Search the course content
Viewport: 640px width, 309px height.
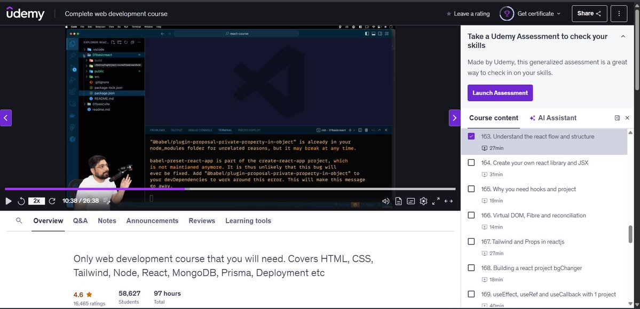[x=19, y=221]
